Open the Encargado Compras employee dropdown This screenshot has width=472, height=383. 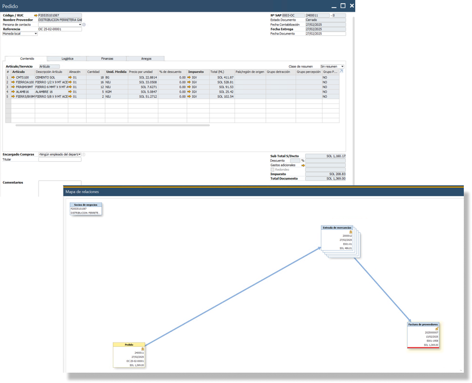80,154
